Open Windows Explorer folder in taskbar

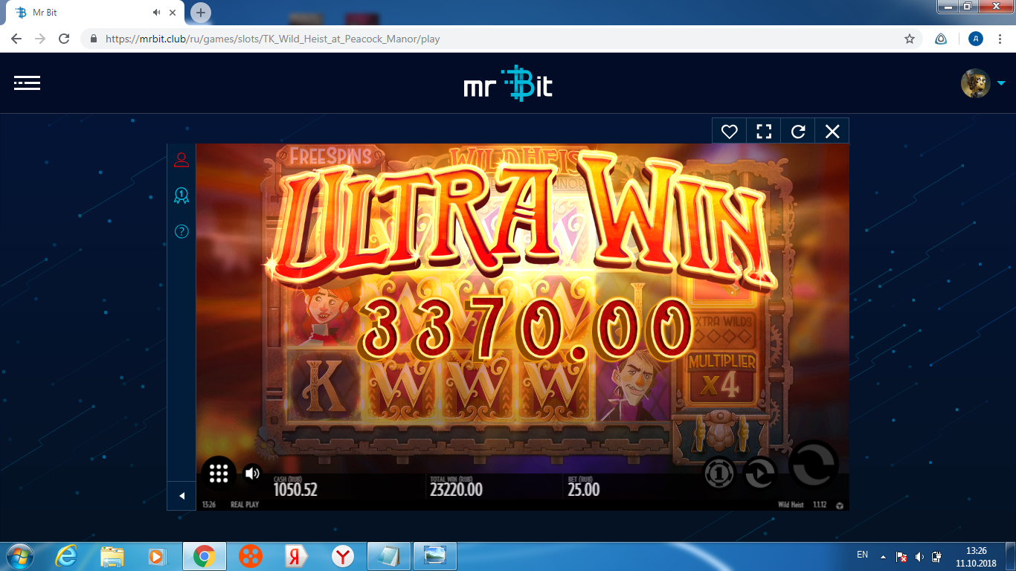tap(112, 556)
